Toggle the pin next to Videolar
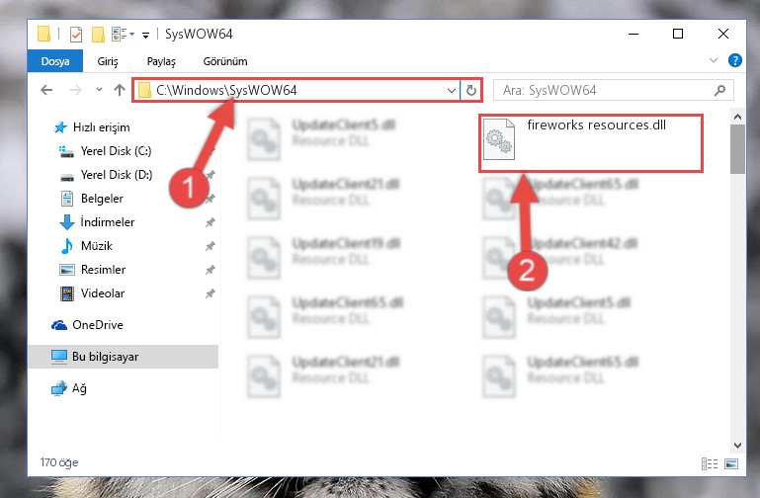This screenshot has width=760, height=498. coord(210,293)
